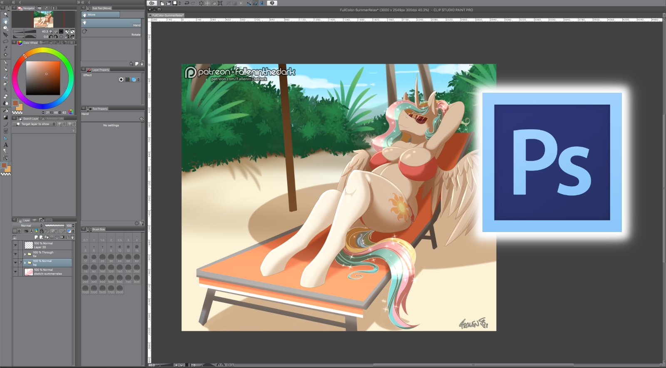Open the Layer Property effect dropdown arrows
The image size is (666, 368).
coord(139,79)
